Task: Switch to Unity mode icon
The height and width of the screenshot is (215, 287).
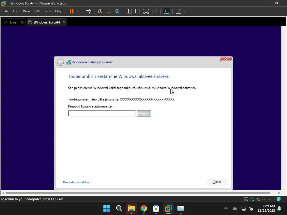Action: click(154, 11)
